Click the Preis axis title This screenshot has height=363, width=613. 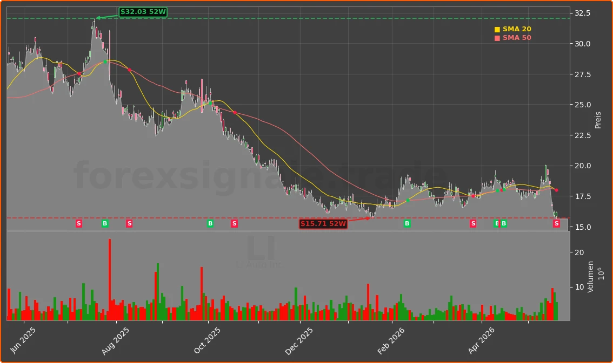pyautogui.click(x=598, y=120)
